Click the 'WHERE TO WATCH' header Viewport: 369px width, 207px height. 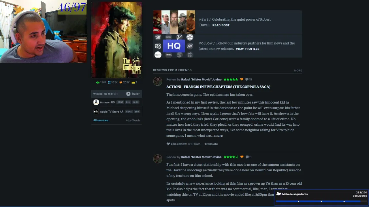click(105, 94)
